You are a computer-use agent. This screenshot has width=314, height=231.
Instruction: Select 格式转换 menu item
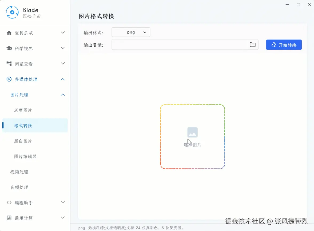point(35,125)
